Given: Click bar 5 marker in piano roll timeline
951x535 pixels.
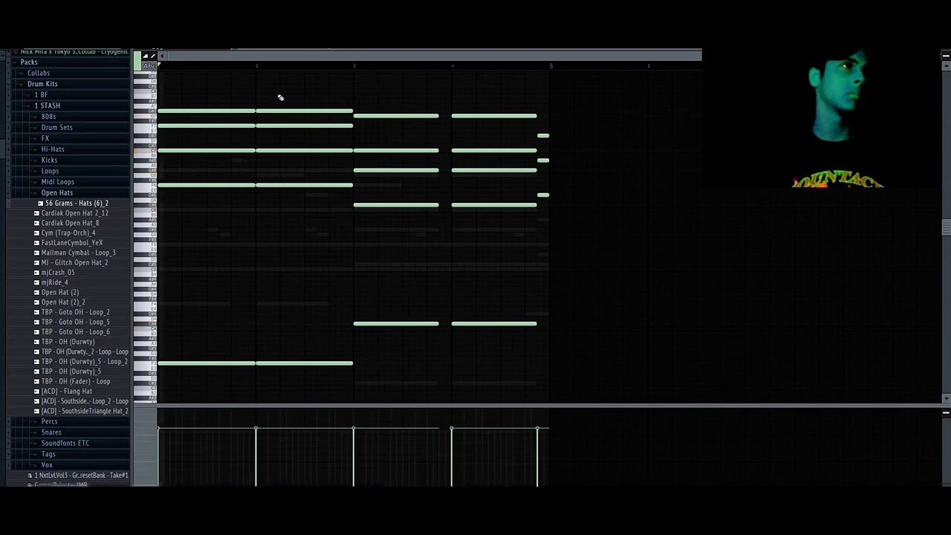Looking at the screenshot, I should point(551,66).
